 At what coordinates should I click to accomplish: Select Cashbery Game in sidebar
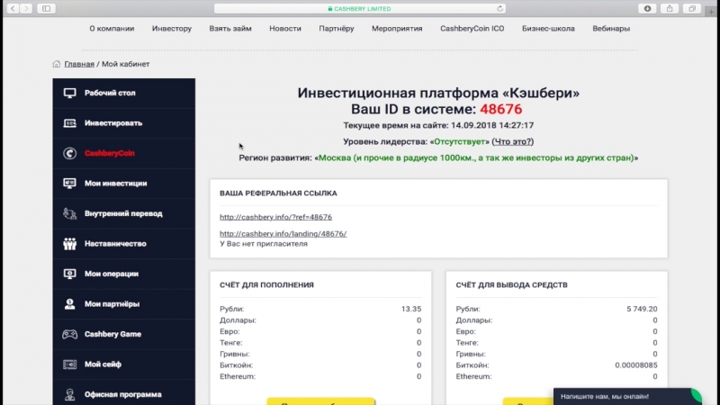112,334
